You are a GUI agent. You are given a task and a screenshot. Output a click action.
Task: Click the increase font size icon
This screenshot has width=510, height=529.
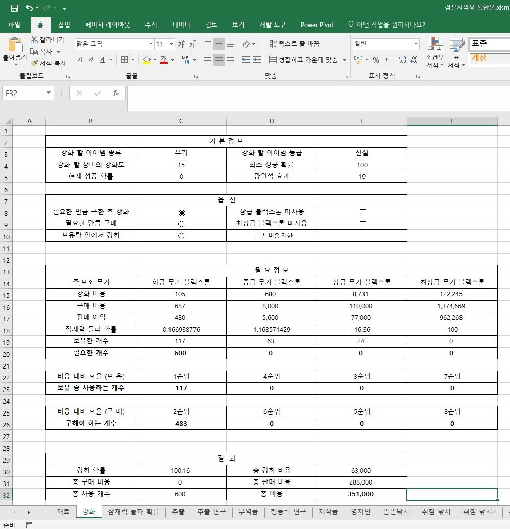[181, 44]
